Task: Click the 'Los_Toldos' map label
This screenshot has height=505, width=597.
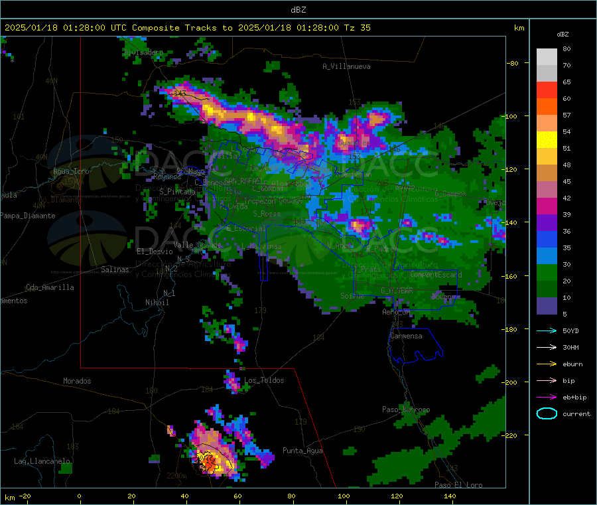Action: point(264,380)
